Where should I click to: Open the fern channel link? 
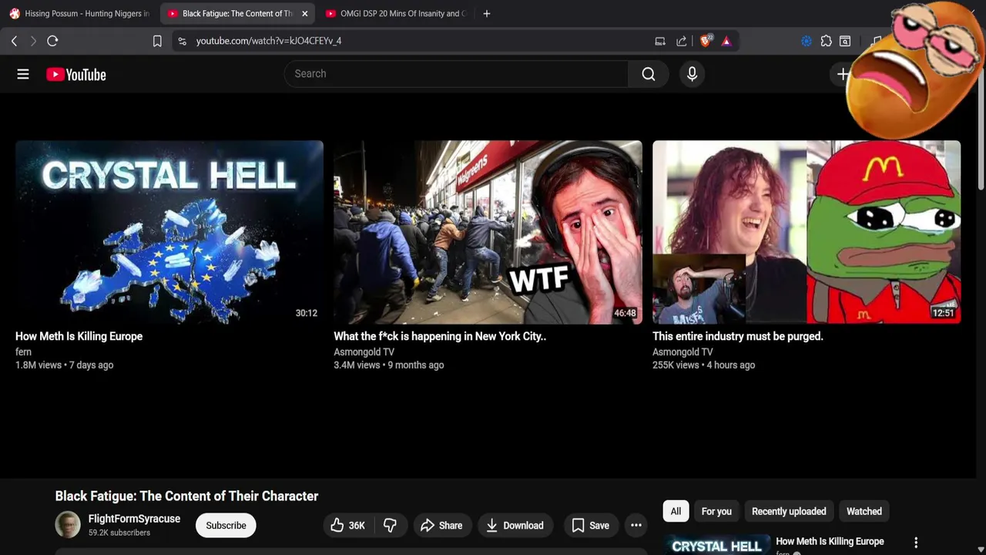pos(23,351)
